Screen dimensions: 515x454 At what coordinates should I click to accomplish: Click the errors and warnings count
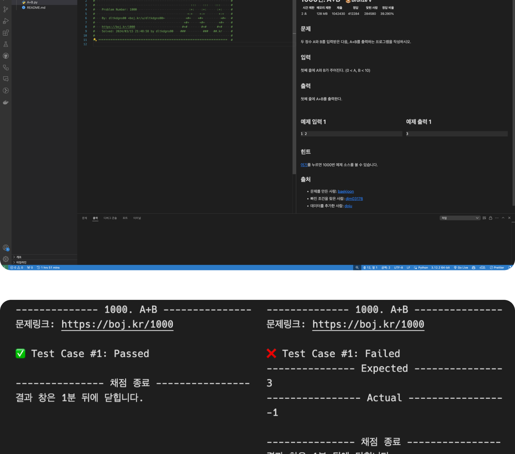pyautogui.click(x=17, y=267)
